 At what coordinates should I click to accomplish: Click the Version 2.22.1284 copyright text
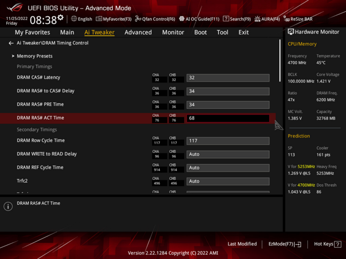point(173,253)
